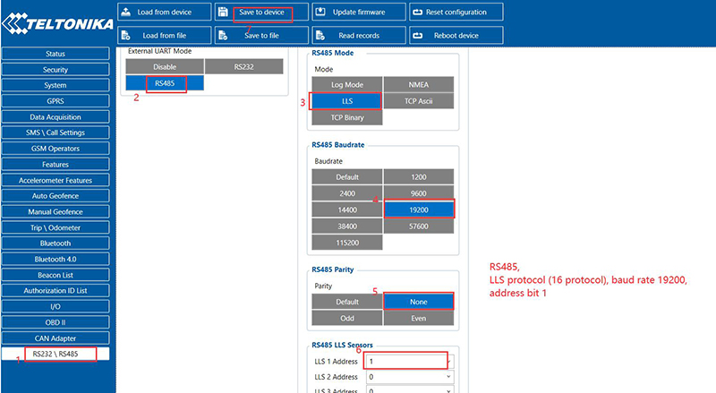The height and width of the screenshot is (393, 716).
Task: Open the RS232 \ RS485 settings tab
Action: (x=55, y=355)
